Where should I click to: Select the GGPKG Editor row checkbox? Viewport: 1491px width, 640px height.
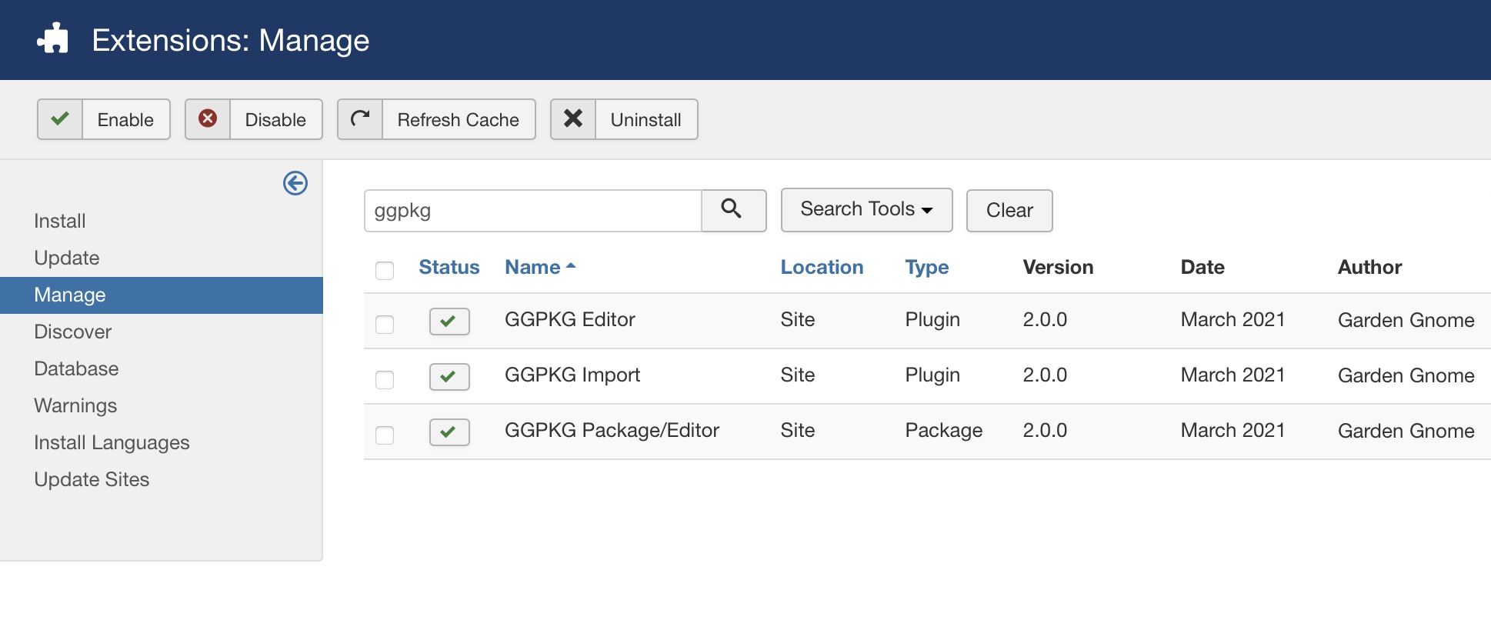point(385,324)
